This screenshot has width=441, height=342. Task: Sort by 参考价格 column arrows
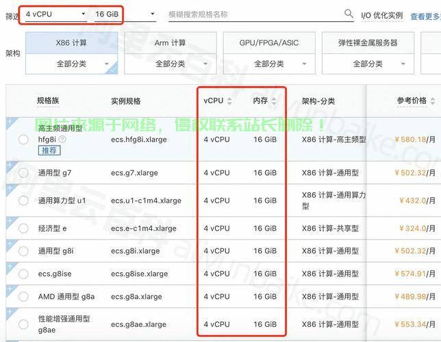pyautogui.click(x=433, y=101)
